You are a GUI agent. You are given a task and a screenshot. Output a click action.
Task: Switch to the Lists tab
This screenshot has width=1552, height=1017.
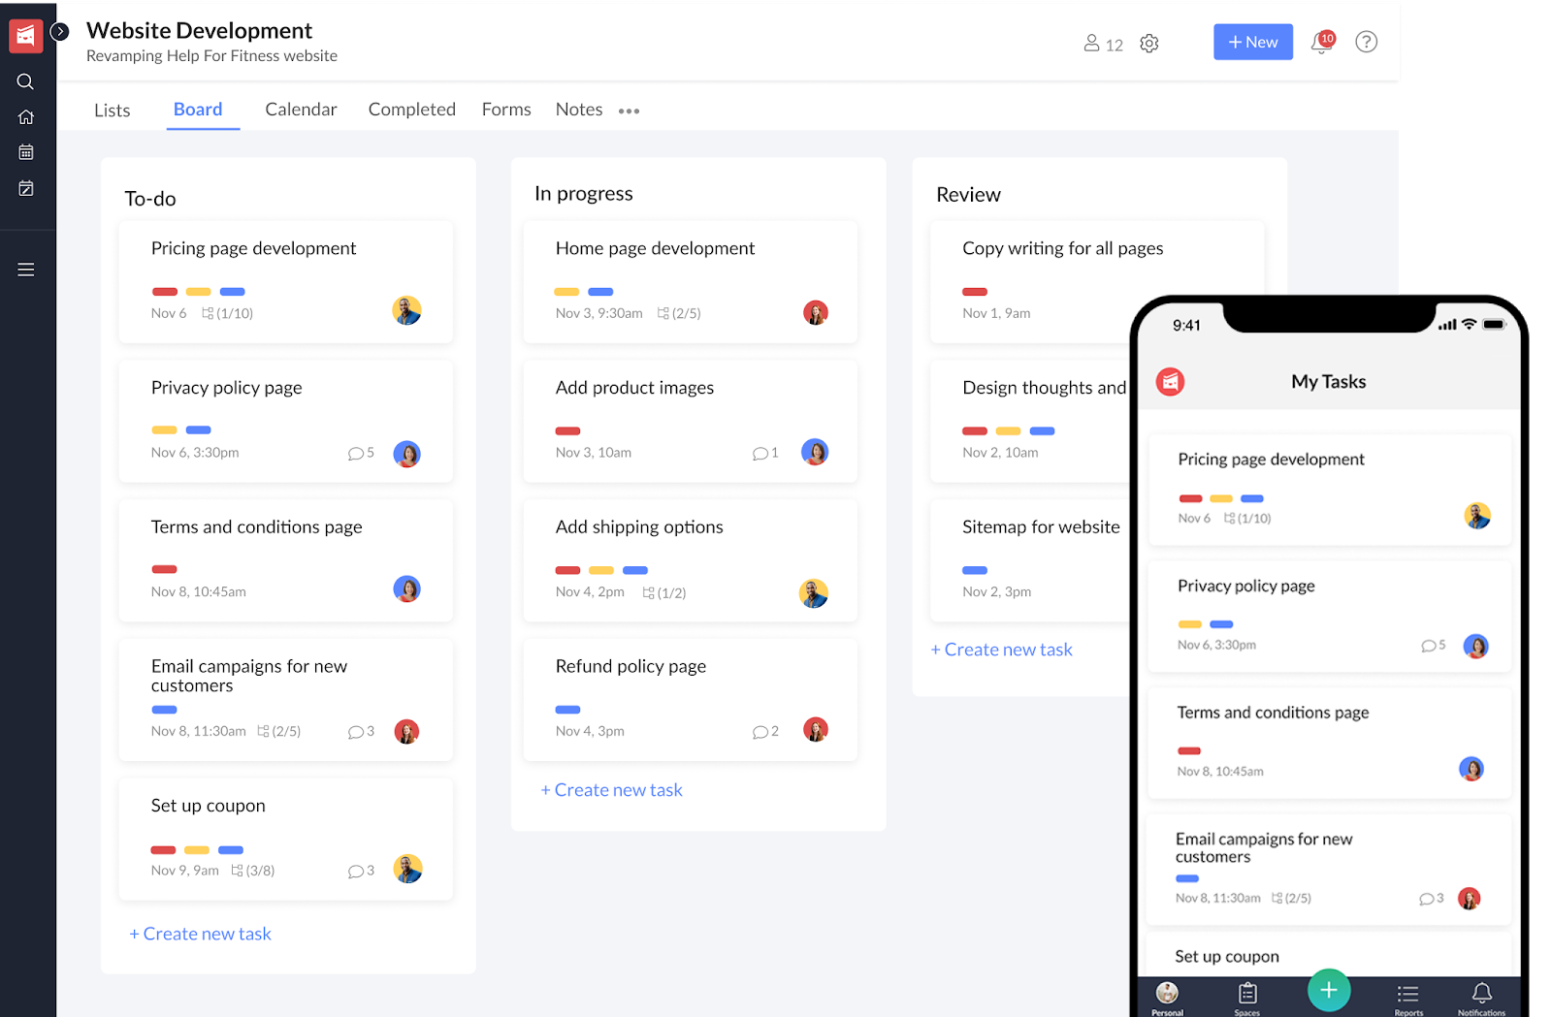tap(112, 110)
